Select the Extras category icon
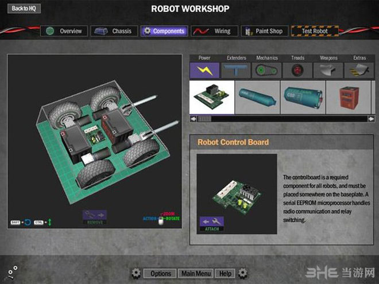The image size is (379, 284). coord(359,70)
